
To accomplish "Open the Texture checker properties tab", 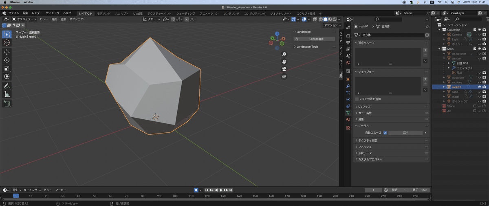I will (348, 127).
